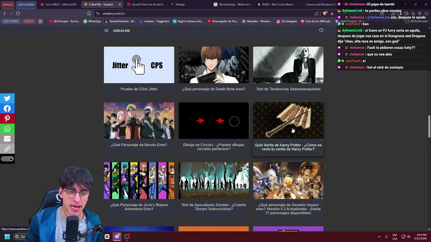Open Death Note character quiz thumbnail

(214, 65)
